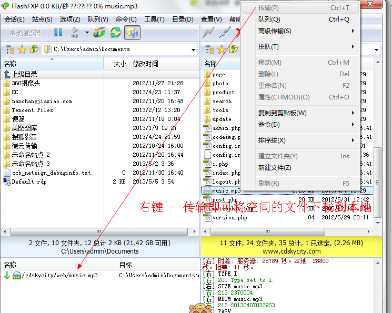Select the nanchangjiaxiao.com folder
The image size is (392, 313).
(37, 101)
